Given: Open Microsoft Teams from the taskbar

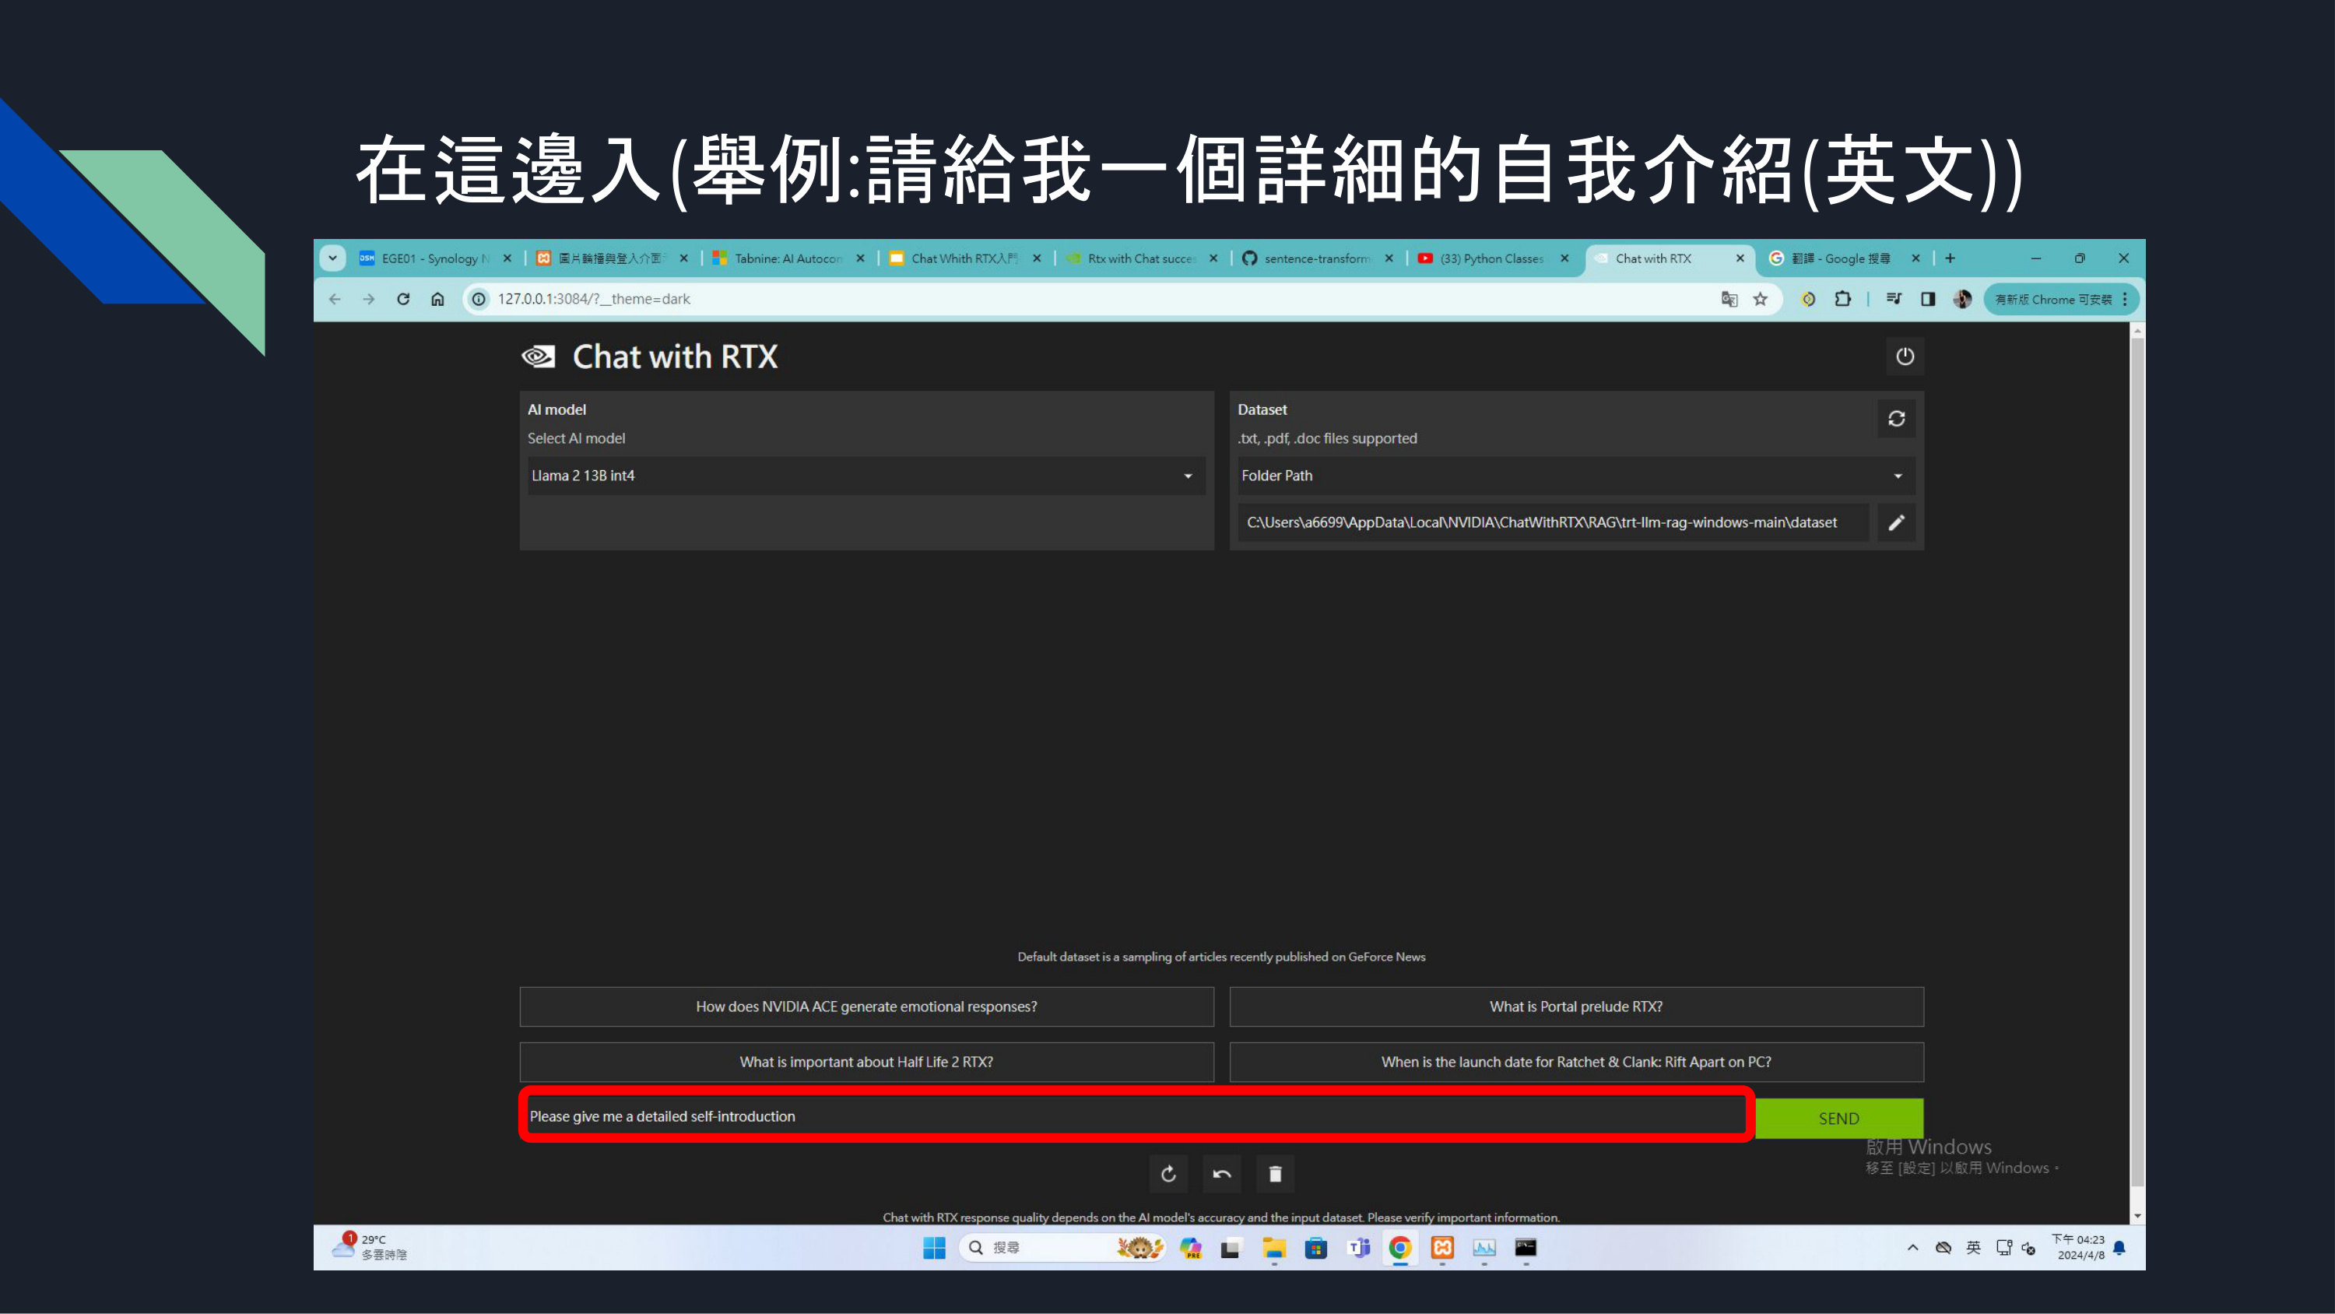Looking at the screenshot, I should coord(1358,1249).
